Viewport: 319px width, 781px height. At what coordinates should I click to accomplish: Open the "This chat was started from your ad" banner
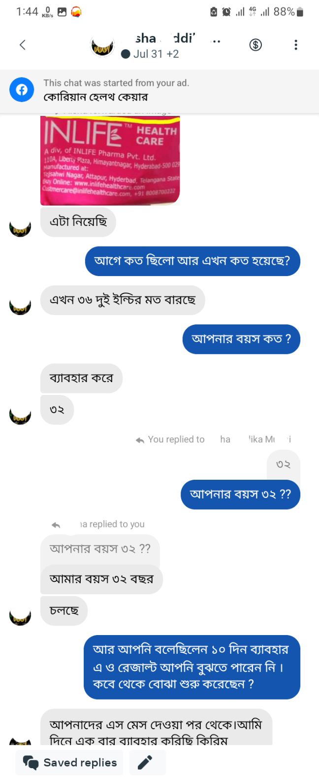click(x=116, y=90)
